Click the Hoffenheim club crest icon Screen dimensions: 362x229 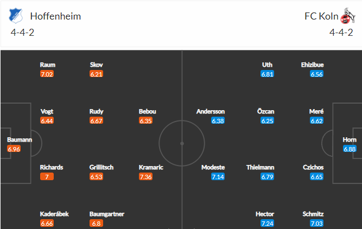16,16
